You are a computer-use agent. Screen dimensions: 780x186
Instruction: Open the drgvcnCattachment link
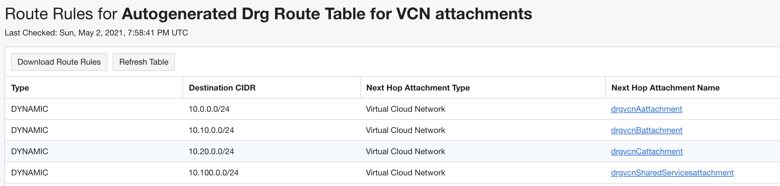coord(647,152)
